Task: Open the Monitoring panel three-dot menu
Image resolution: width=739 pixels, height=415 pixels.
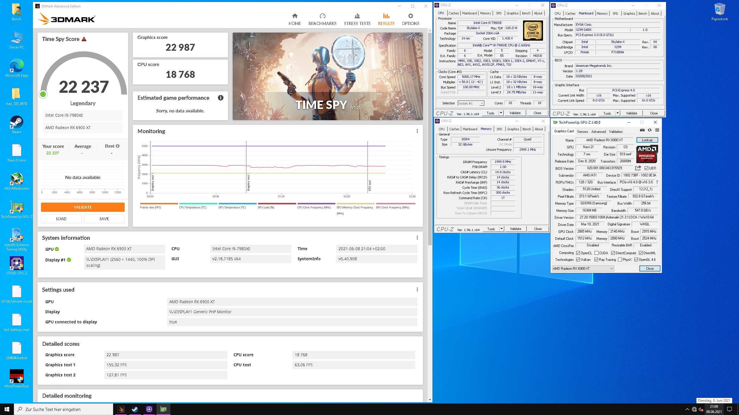Action: [417, 131]
